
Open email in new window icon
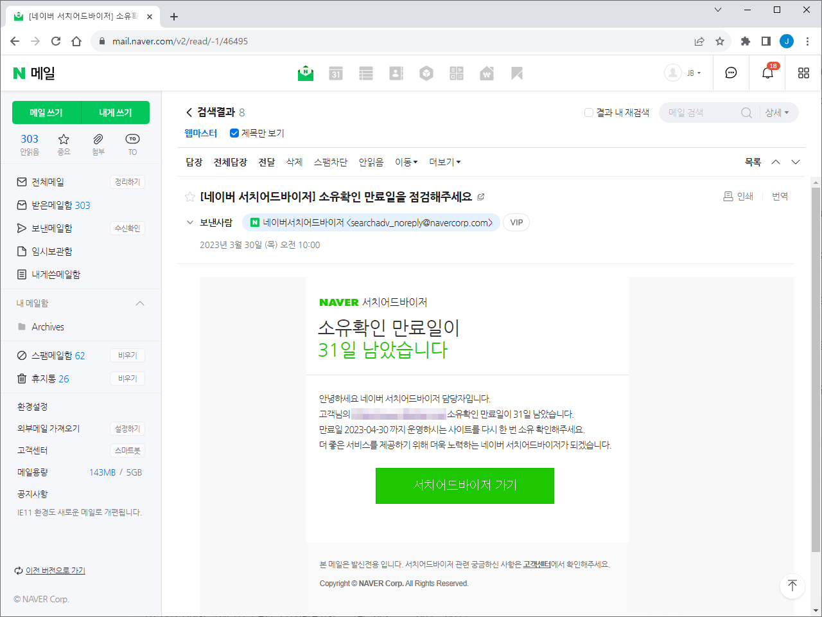(x=481, y=197)
